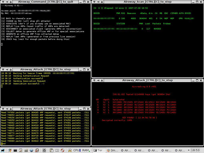Screen dimensions: 204x153
Task: Toggle pin on Attack window listing ARP requests
Action: pos(7,109)
